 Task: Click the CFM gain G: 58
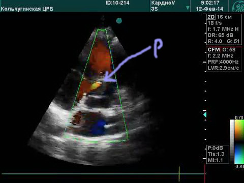click(229, 50)
